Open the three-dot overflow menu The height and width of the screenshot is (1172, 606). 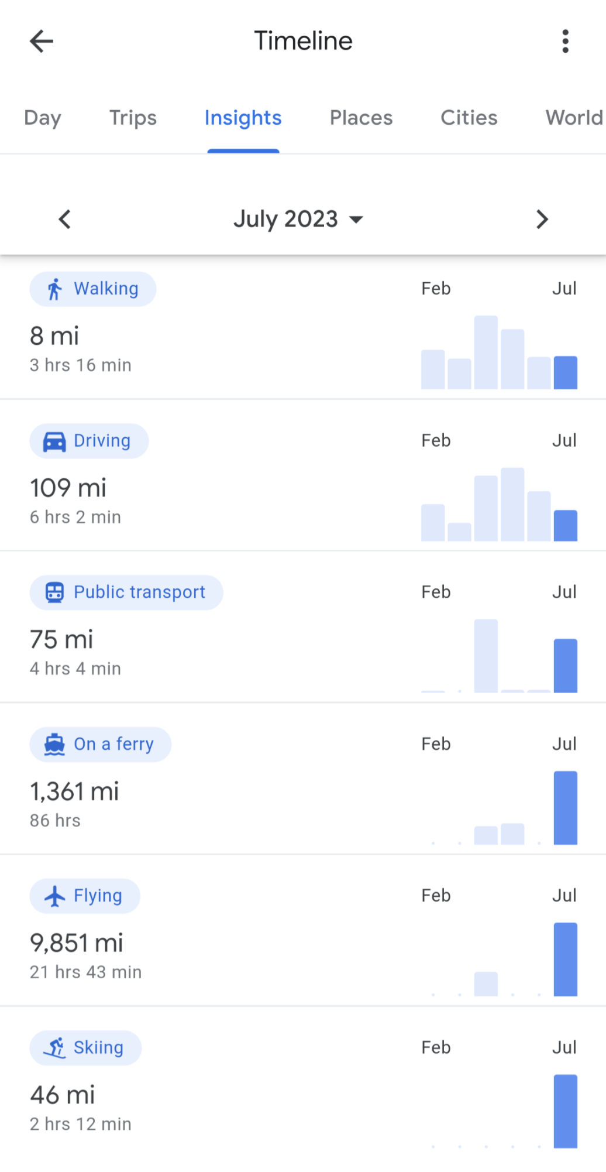pyautogui.click(x=565, y=41)
